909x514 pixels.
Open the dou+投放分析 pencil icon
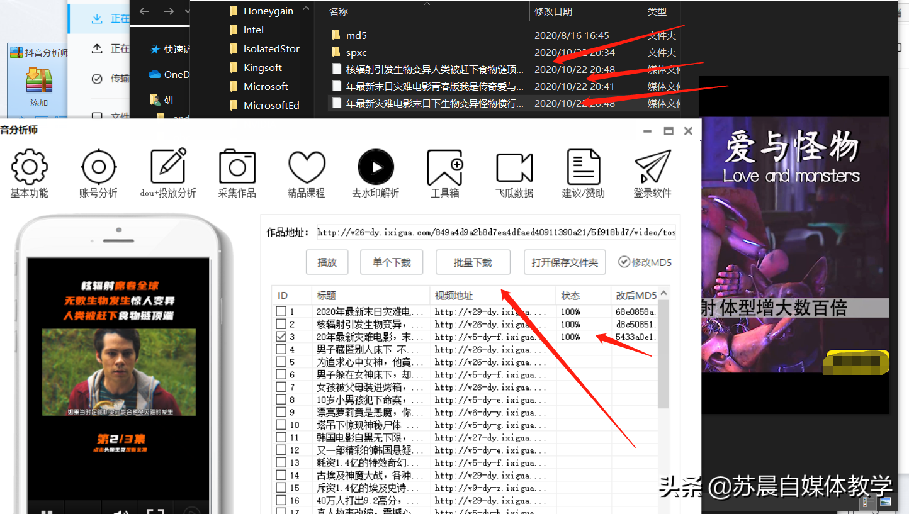168,165
